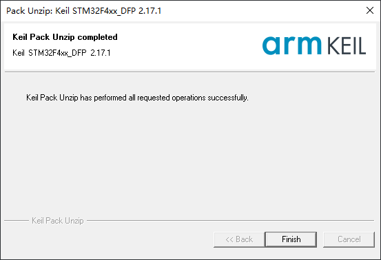Click 'Keil Pack Unzip has' at message start
Screen dimensions: 381x260
point(59,98)
